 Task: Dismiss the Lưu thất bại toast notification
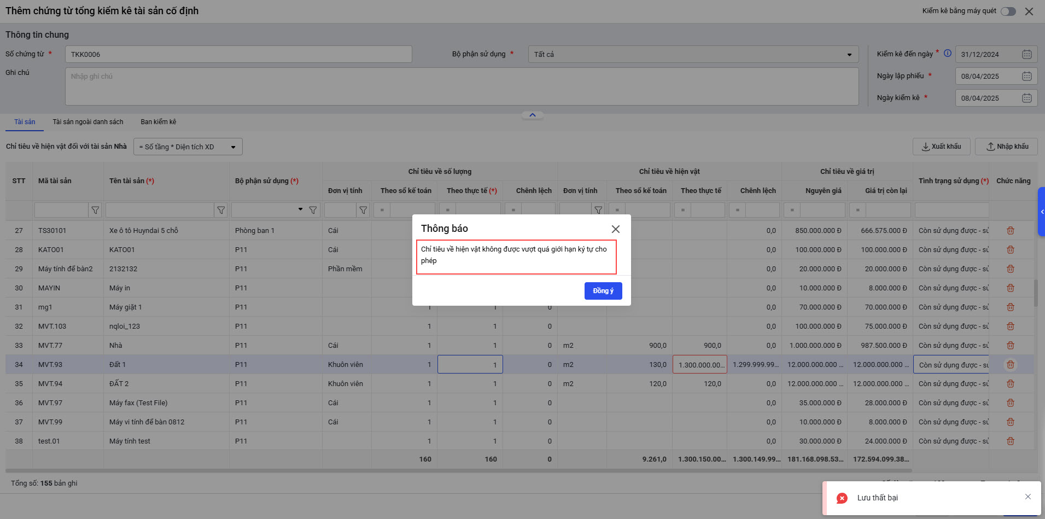point(1028,497)
